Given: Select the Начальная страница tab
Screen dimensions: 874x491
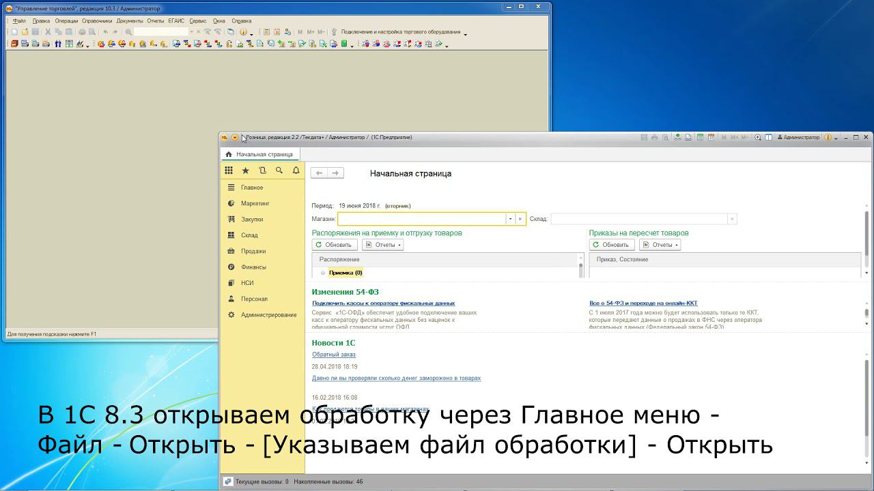Looking at the screenshot, I should pos(259,154).
